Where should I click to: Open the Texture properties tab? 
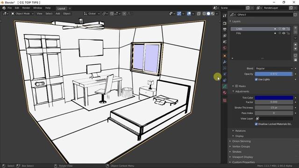coord(225,100)
